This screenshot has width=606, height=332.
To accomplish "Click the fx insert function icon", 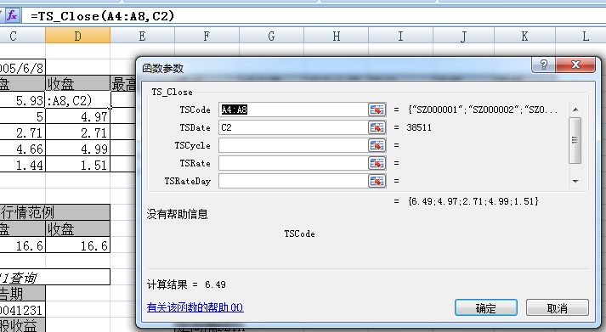I will [12, 15].
